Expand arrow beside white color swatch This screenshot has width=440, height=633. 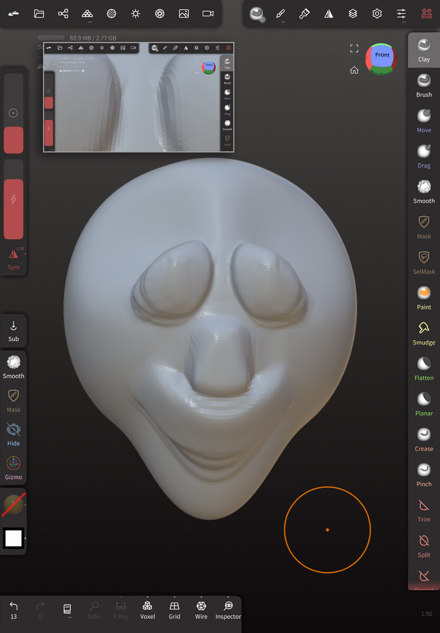tap(25, 538)
